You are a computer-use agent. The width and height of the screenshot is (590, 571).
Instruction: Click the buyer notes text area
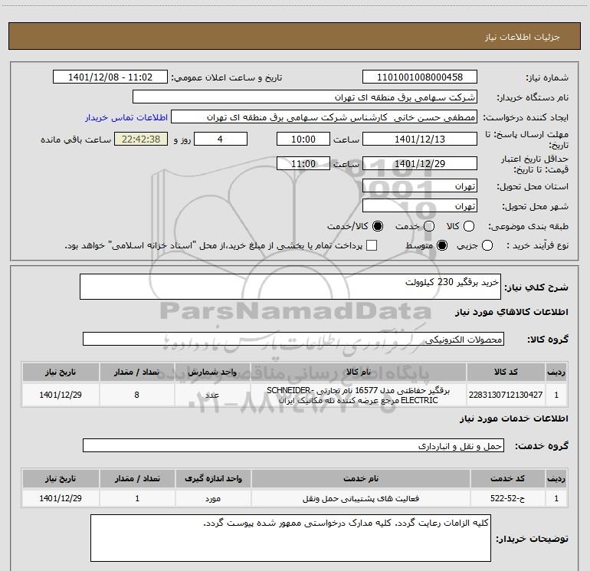tap(290, 538)
